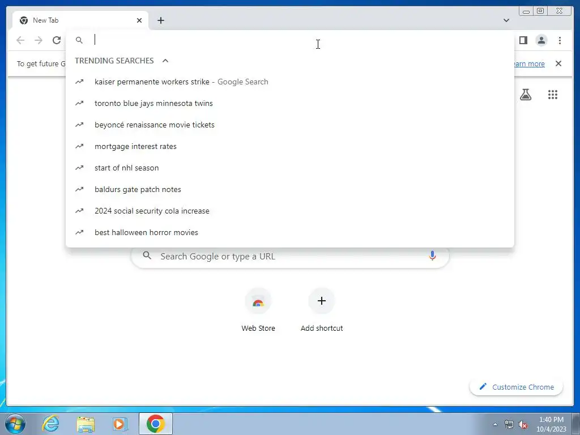
Task: Open the Windows Start menu
Action: point(15,424)
